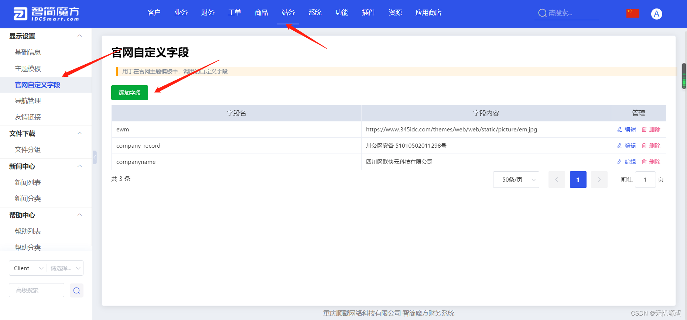The width and height of the screenshot is (687, 320).
Task: Click the 高级搜索 input field
Action: [36, 290]
